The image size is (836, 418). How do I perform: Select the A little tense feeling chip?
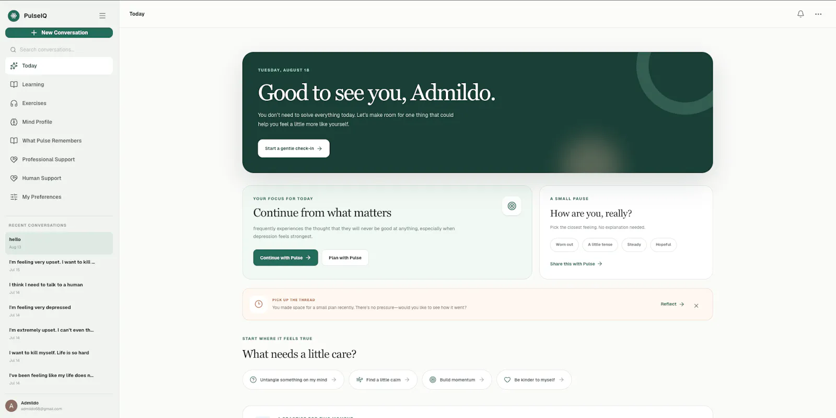[600, 245]
